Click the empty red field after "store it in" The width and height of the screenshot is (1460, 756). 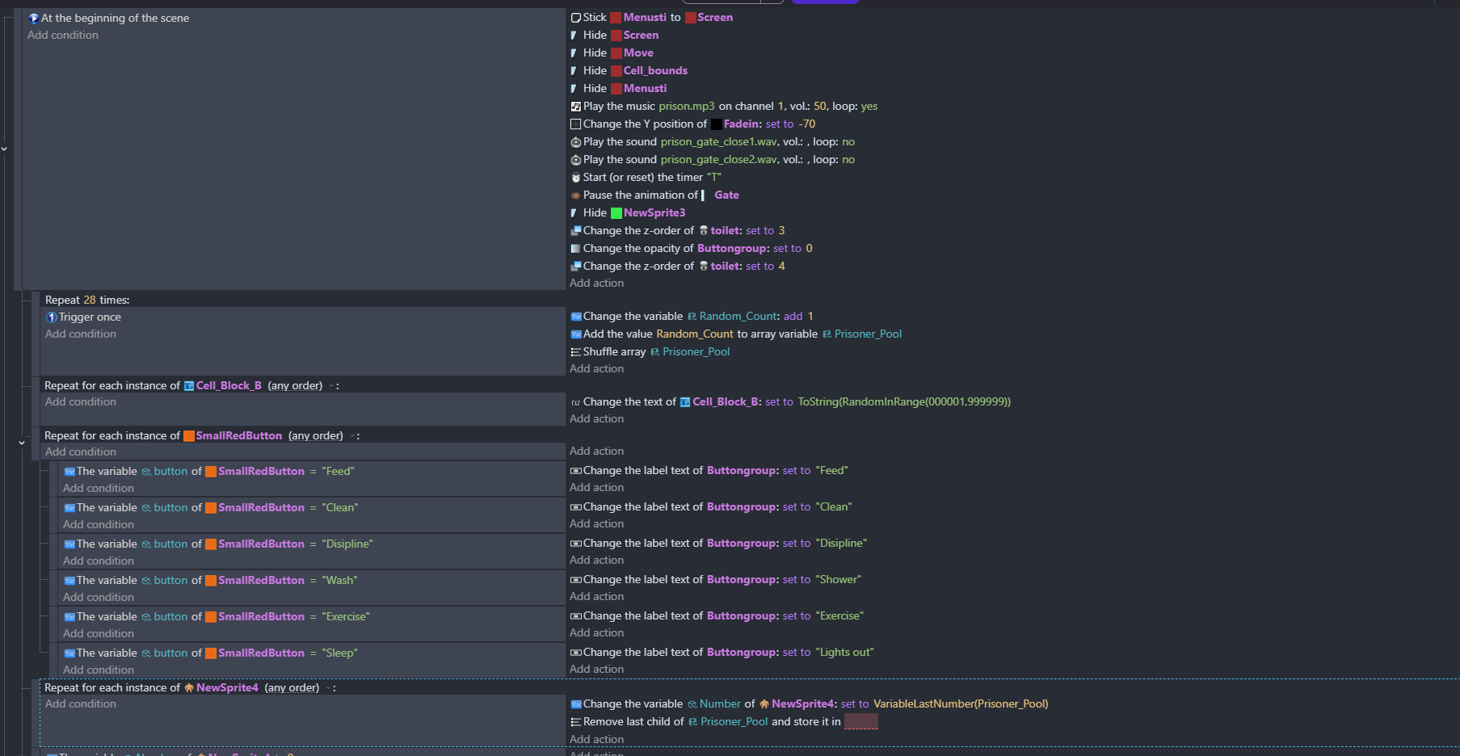[x=860, y=722]
